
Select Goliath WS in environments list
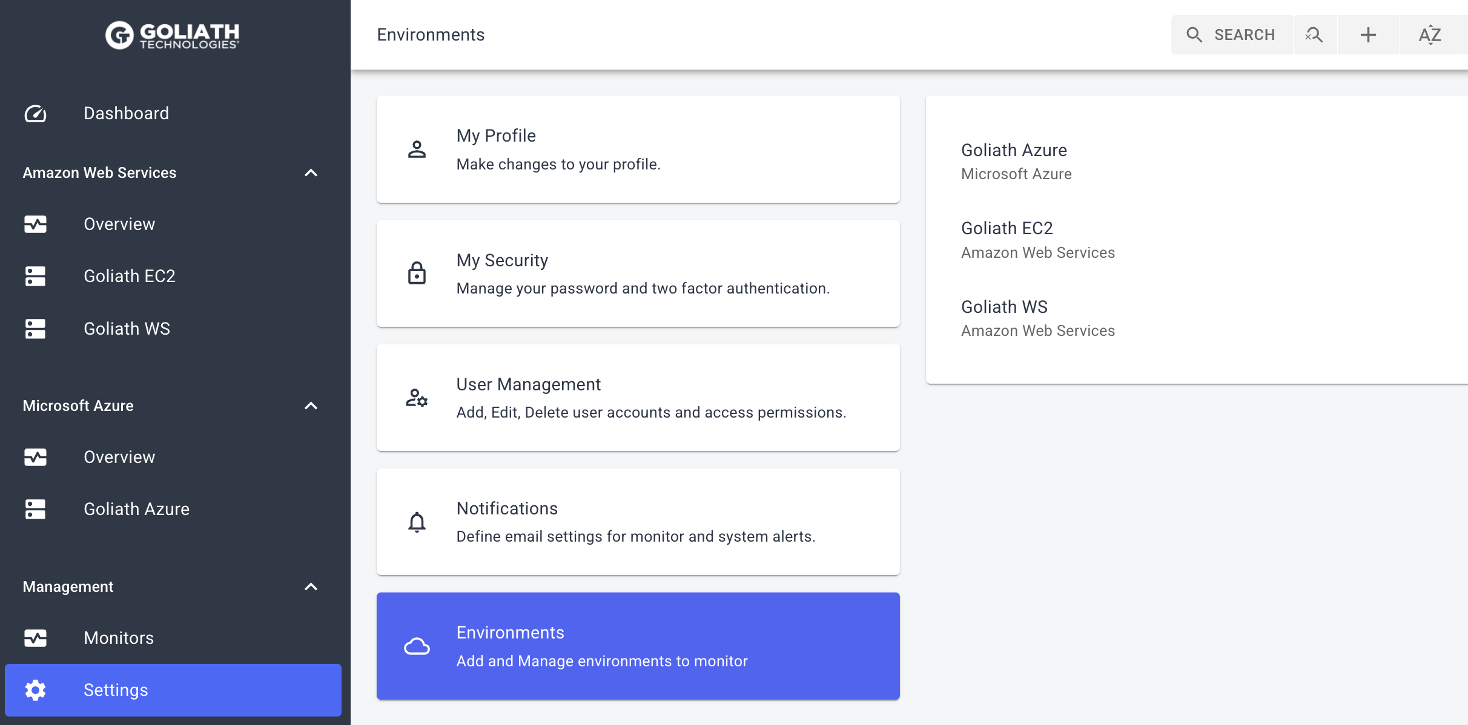(1197, 318)
